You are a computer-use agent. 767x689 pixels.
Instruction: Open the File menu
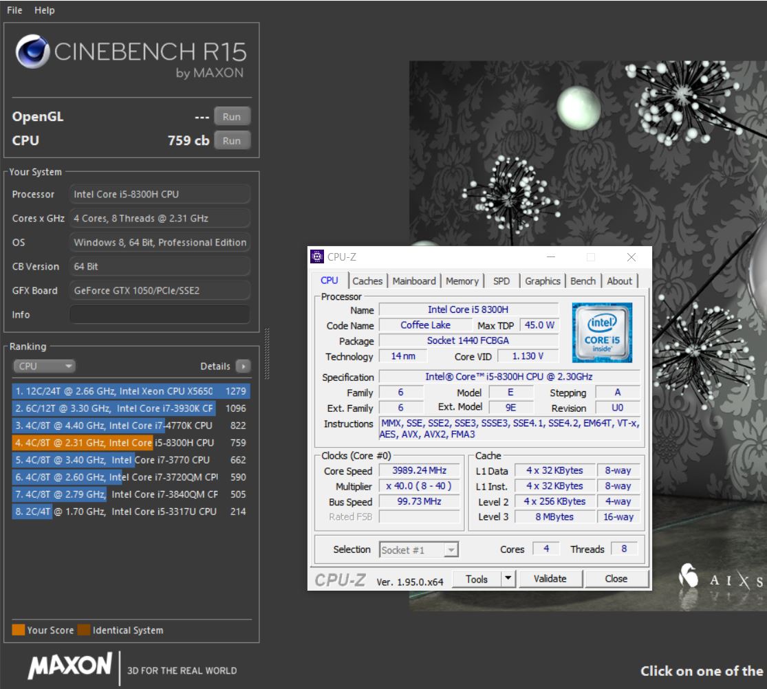coord(14,10)
